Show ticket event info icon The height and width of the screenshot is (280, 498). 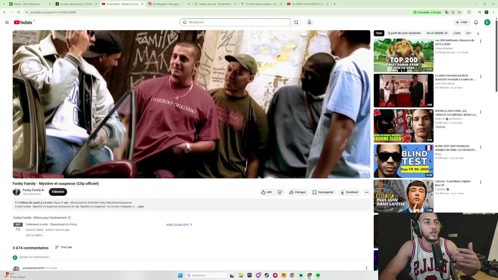point(70,218)
